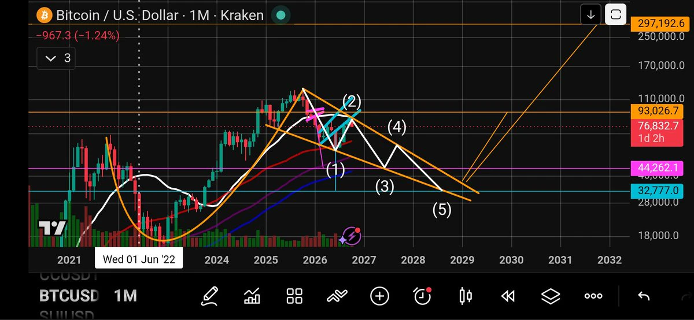This screenshot has height=320, width=694.
Task: Change chart type candlestick icon
Action: point(465,296)
